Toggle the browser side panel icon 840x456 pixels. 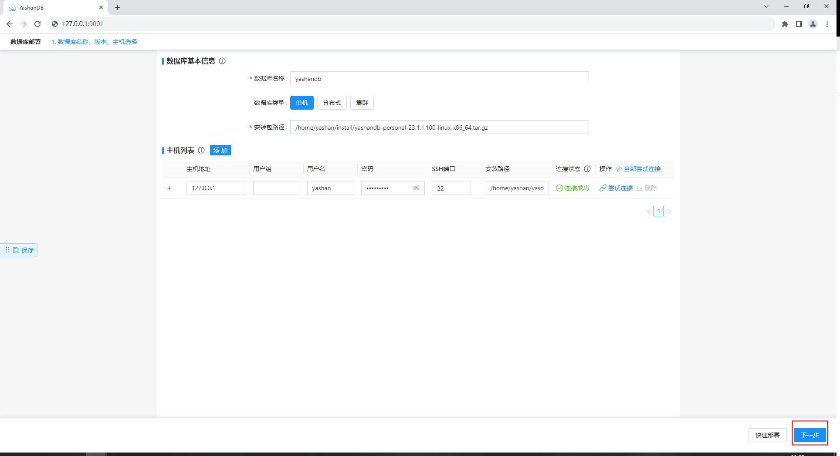(x=799, y=24)
